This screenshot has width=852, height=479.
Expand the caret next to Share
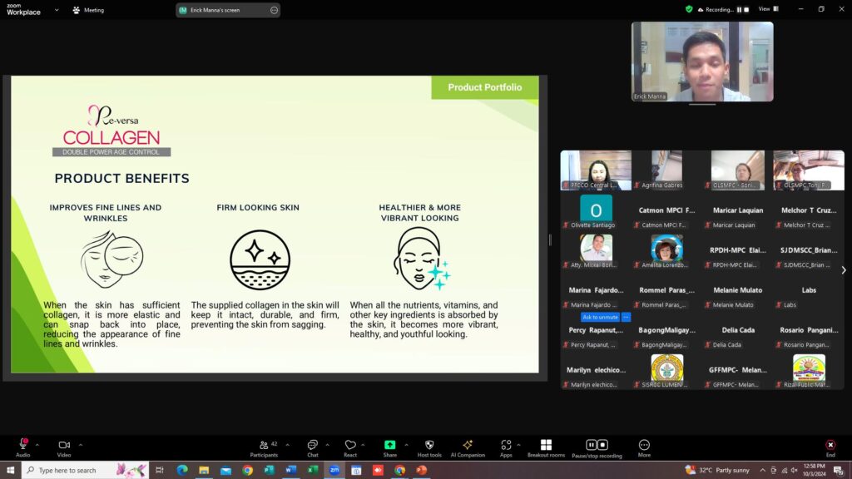tap(406, 445)
